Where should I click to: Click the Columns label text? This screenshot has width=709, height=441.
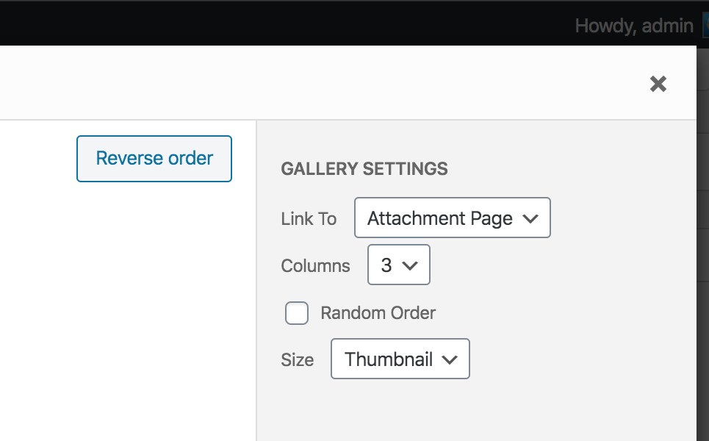[x=316, y=266]
